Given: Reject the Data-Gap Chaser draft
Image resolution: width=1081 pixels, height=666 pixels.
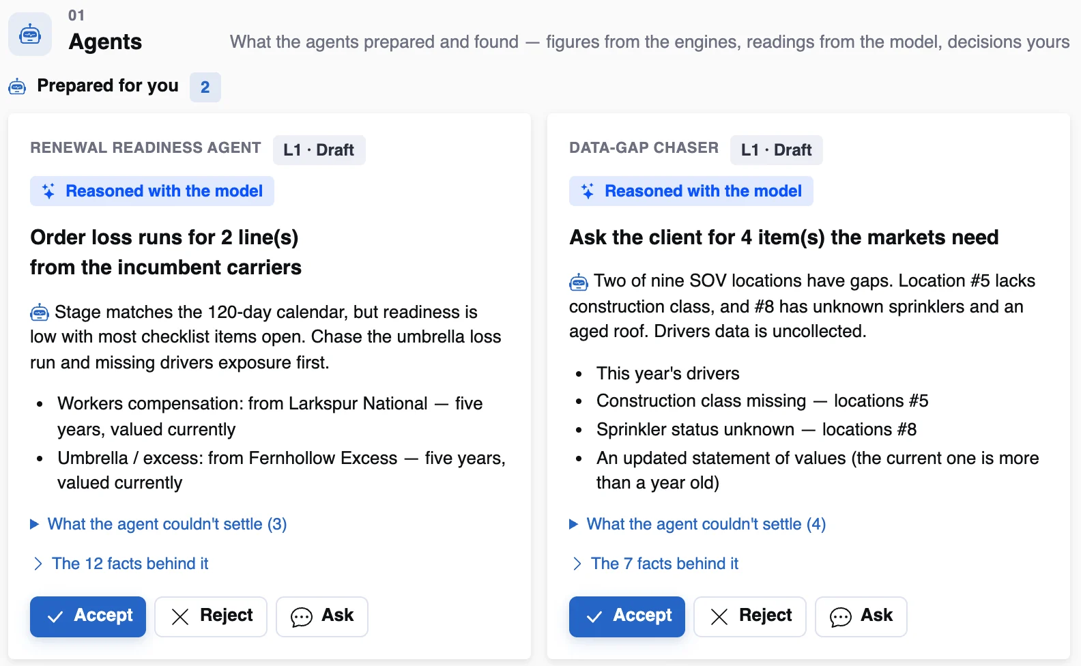Looking at the screenshot, I should click(x=750, y=617).
